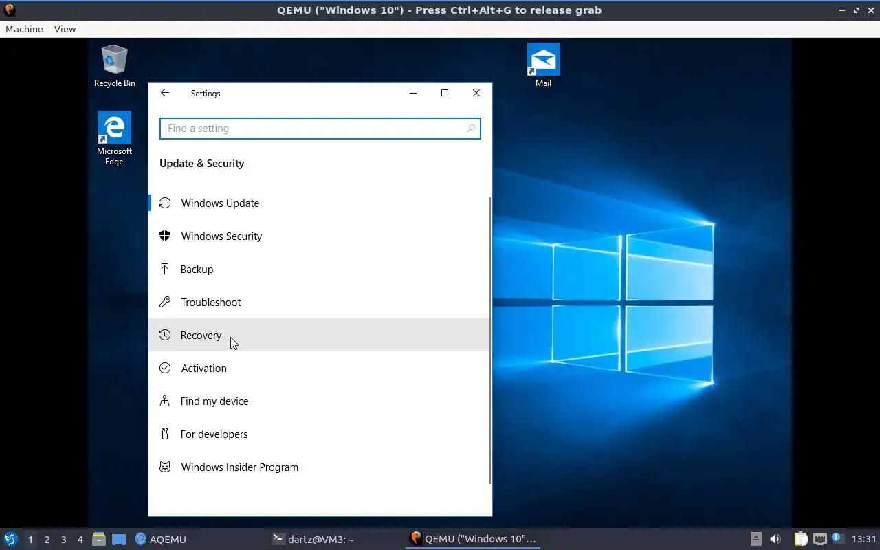Click the Update & Security heading
This screenshot has width=880, height=550.
pos(201,164)
